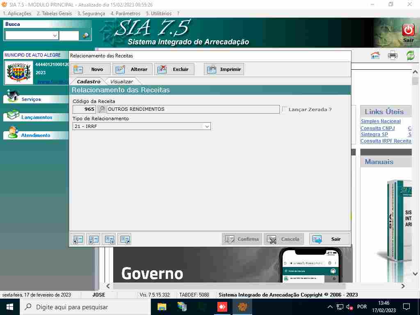Open File Explorer from taskbar
Viewport: 420px width, 315px height.
tap(162, 307)
